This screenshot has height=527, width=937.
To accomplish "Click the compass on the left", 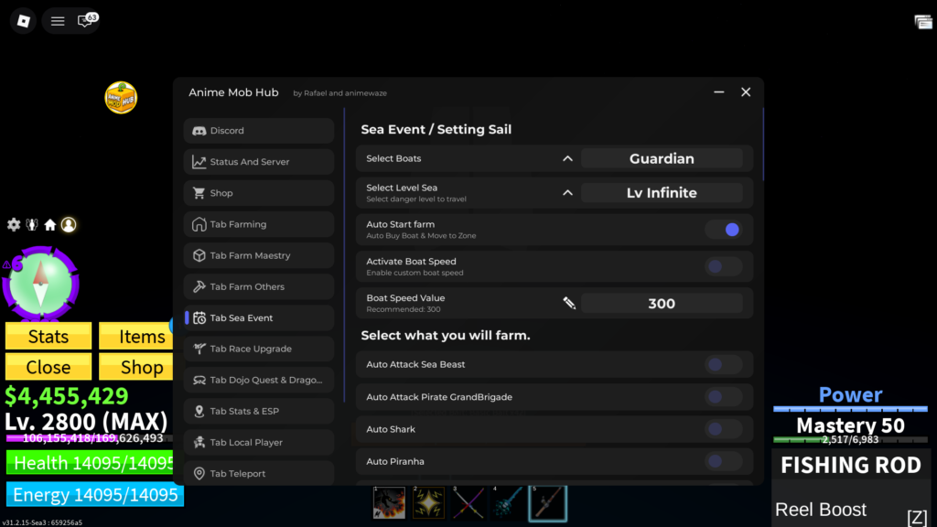I will (x=40, y=284).
